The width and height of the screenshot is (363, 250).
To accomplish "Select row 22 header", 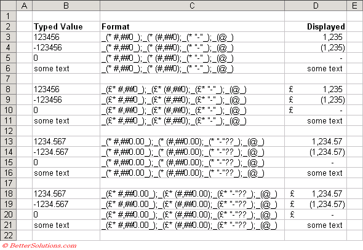I will [x=9, y=235].
